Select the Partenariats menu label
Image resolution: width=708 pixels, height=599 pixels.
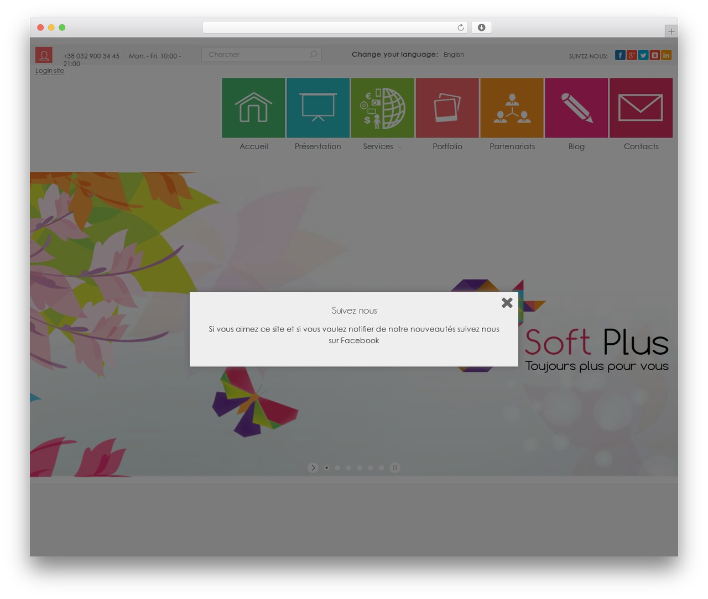(x=512, y=146)
